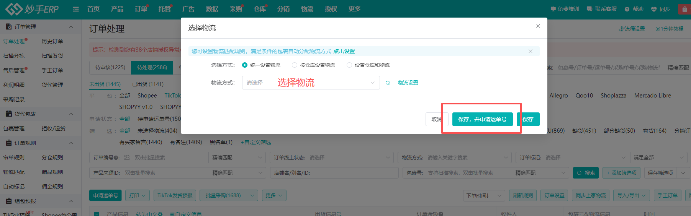The image size is (691, 216).
Task: Select the 设置仓库和物流 radio button
Action: click(x=349, y=65)
